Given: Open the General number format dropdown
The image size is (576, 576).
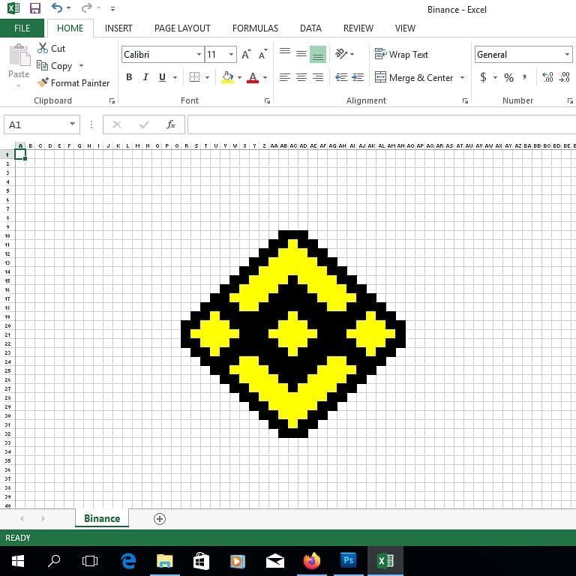Looking at the screenshot, I should click(x=567, y=54).
